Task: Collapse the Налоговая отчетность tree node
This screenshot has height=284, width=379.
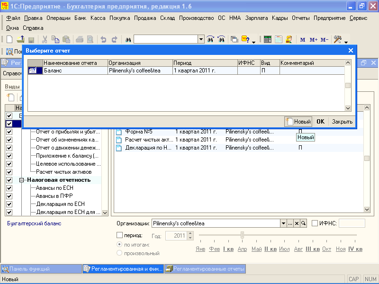Action: (x=21, y=180)
